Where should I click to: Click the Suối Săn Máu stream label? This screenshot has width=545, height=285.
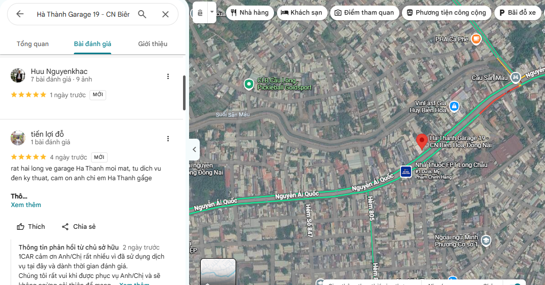click(x=233, y=114)
